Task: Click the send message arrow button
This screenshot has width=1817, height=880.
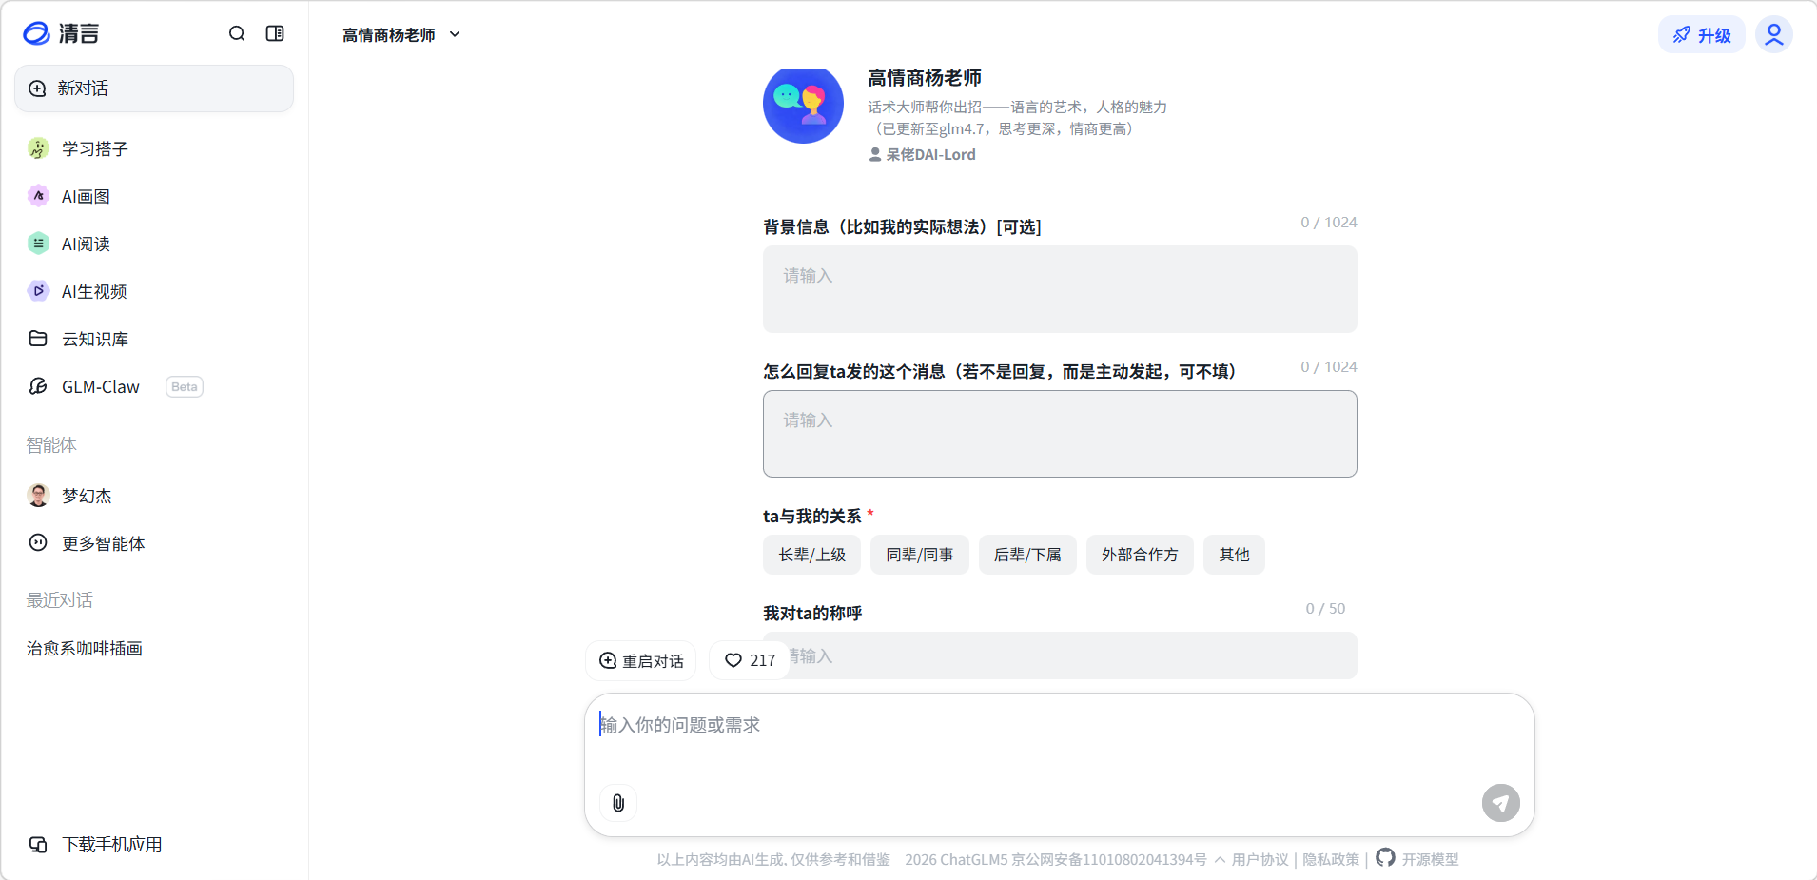Action: (x=1500, y=803)
